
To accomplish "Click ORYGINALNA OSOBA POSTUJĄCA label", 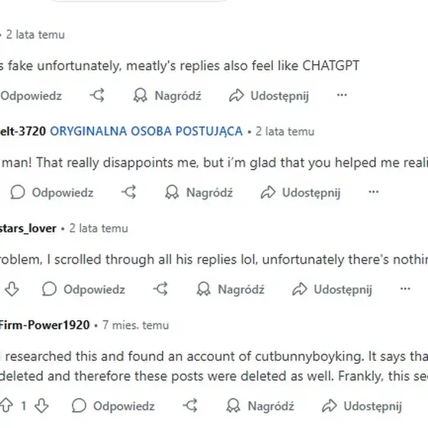I will (146, 131).
